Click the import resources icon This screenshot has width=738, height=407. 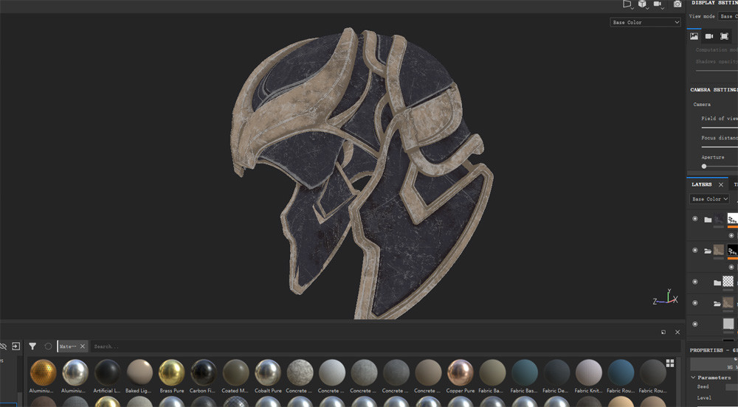coord(16,347)
